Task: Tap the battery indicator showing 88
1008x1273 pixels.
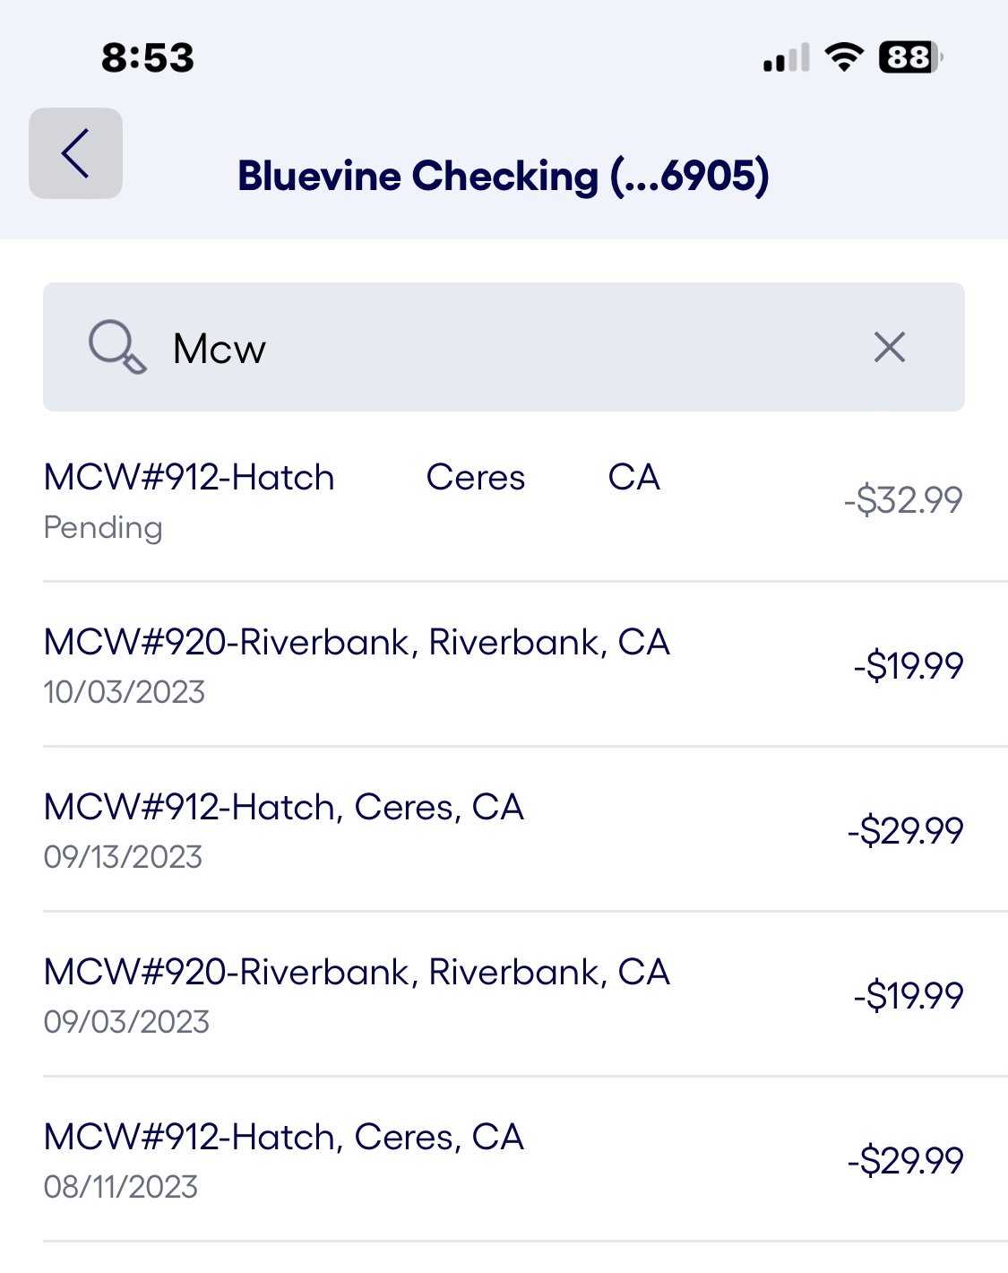Action: point(910,57)
